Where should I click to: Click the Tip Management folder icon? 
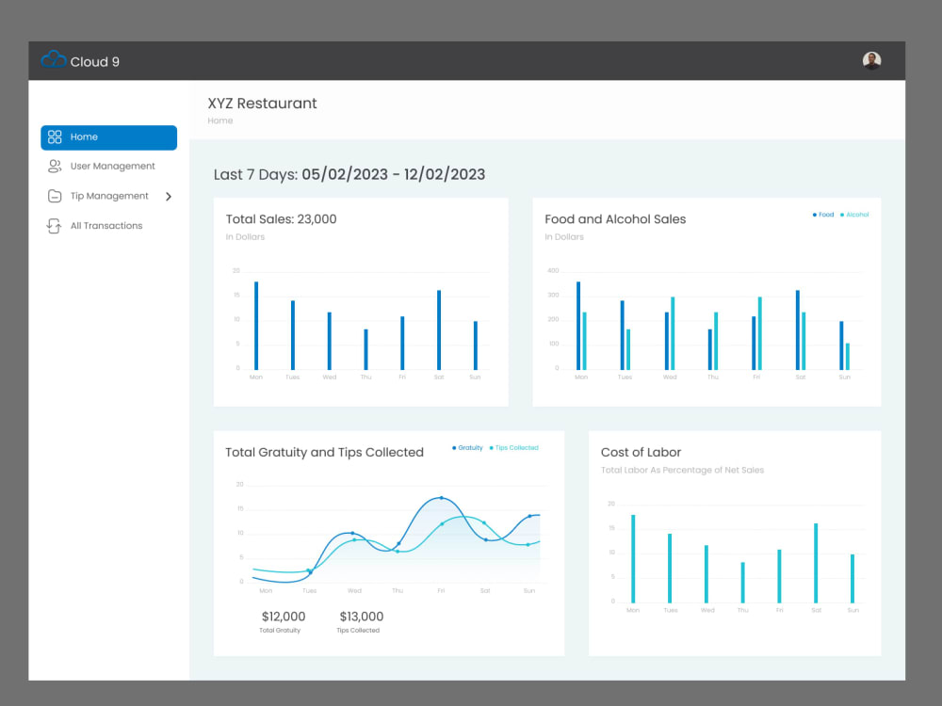(x=55, y=196)
